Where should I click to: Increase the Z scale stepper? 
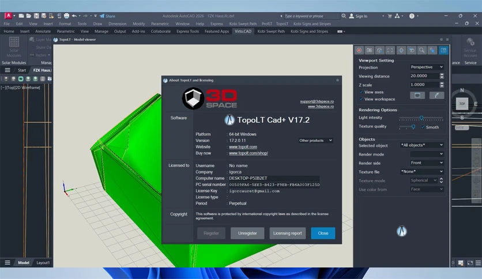[x=442, y=82]
